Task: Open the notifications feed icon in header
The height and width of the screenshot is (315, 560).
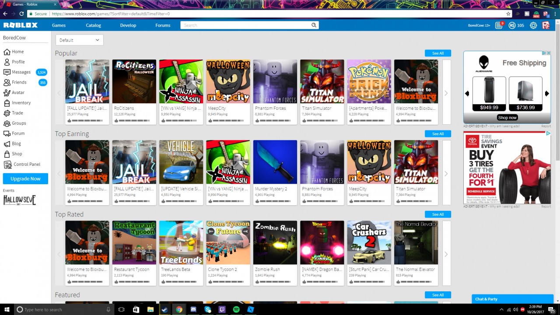Action: coord(499,25)
